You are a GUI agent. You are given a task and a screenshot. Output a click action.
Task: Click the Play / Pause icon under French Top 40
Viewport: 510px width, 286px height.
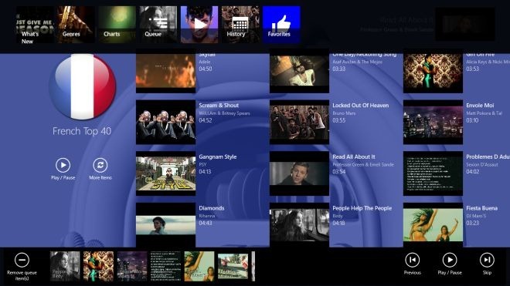[63, 165]
